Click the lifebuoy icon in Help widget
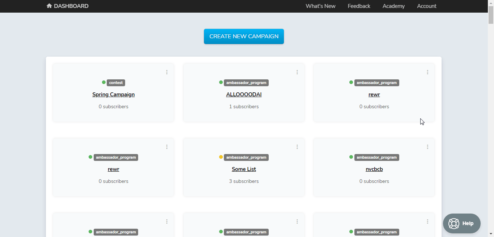The width and height of the screenshot is (494, 237). [x=453, y=223]
